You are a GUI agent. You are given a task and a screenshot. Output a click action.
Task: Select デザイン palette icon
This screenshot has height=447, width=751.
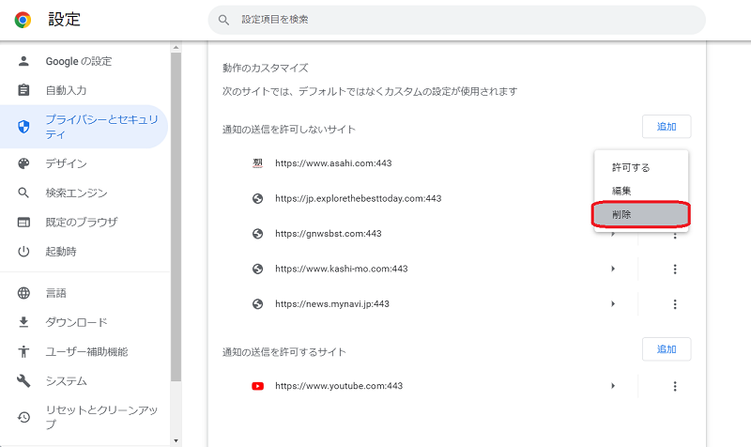(24, 163)
